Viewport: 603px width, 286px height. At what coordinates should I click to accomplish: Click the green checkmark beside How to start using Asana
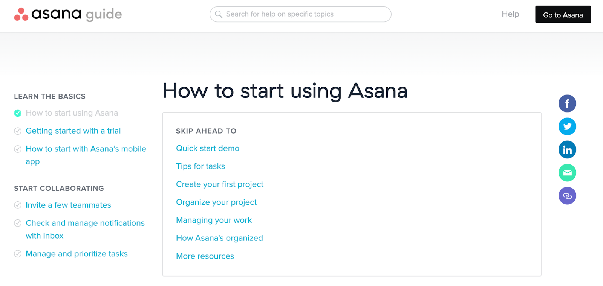[18, 113]
